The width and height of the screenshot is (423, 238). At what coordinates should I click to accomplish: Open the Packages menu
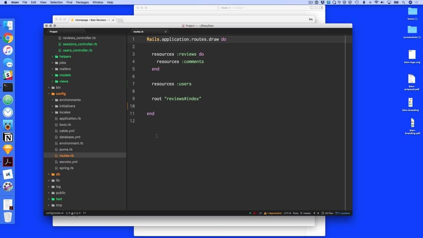click(x=82, y=3)
